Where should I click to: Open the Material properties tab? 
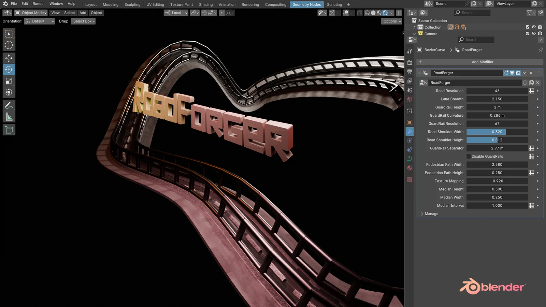pyautogui.click(x=409, y=168)
